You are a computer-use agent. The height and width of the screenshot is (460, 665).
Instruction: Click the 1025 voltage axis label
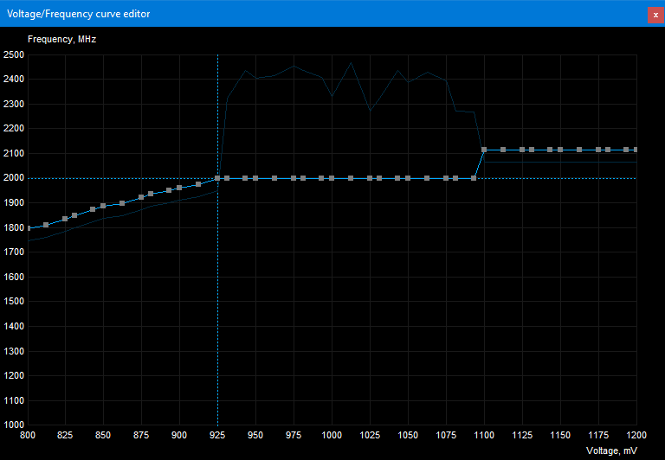[x=370, y=436]
